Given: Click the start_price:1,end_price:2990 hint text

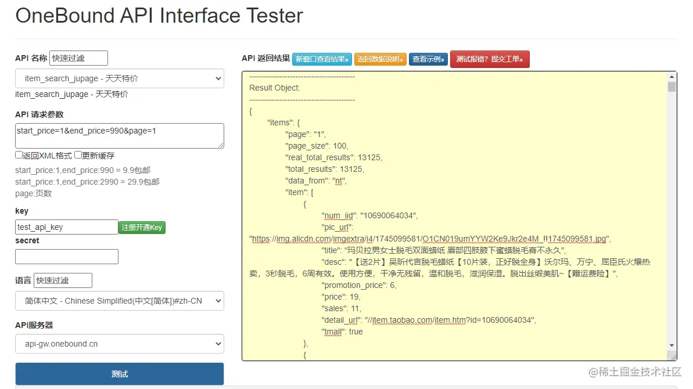Looking at the screenshot, I should [88, 182].
